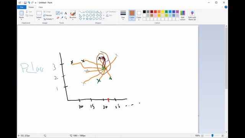
Task: Choose the Line shape
Action: point(80,12)
